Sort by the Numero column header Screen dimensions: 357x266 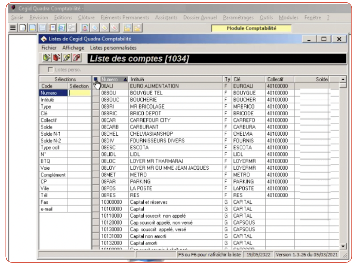tap(114, 79)
